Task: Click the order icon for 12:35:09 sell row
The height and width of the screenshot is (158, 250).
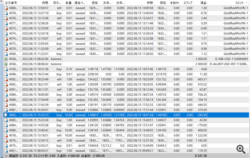Action: point(6,29)
